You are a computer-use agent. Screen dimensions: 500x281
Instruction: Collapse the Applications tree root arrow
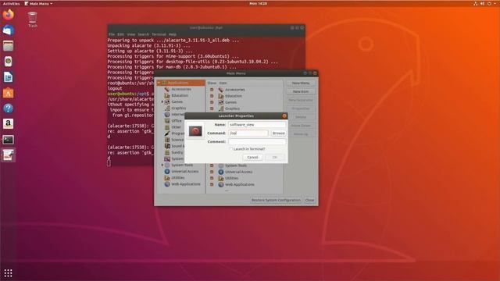159,83
